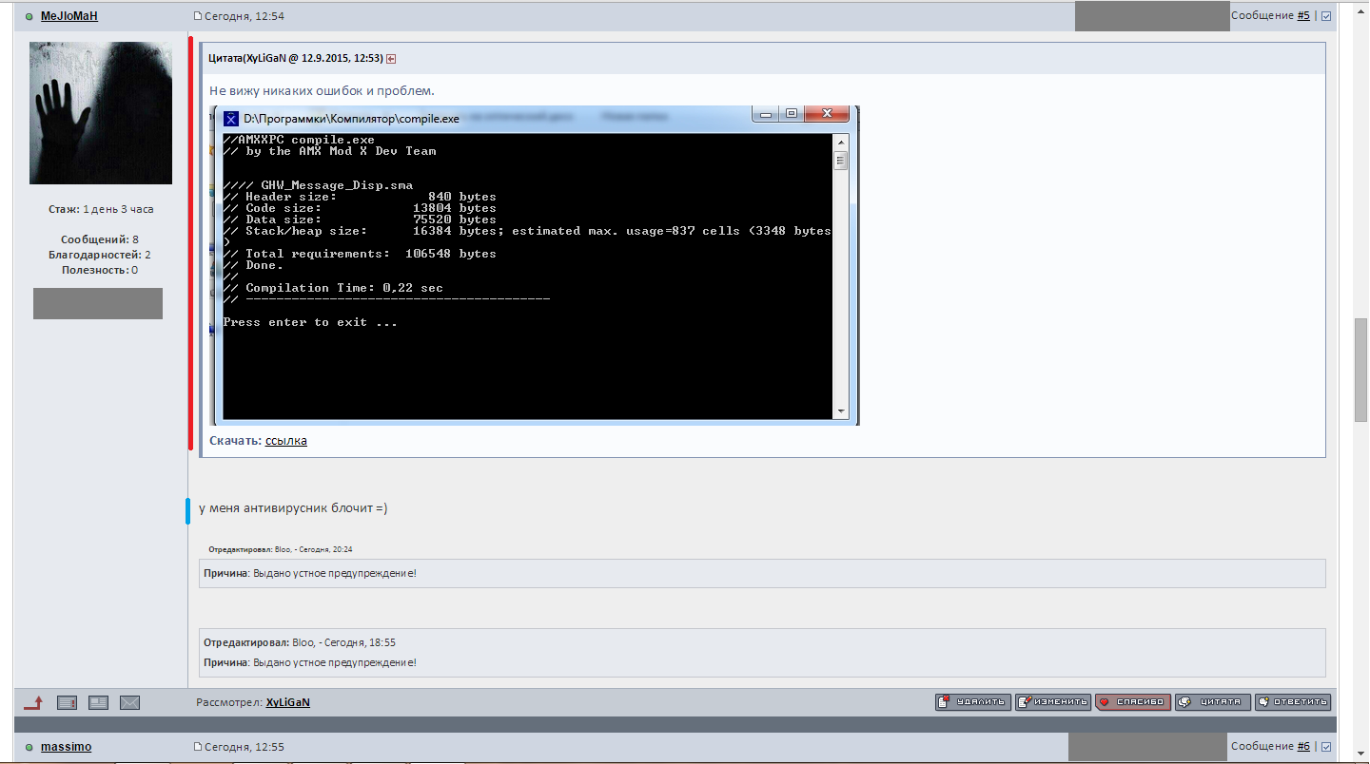The height and width of the screenshot is (764, 1370).
Task: Click the online status dot beside MeJIoMaH
Action: click(x=29, y=16)
